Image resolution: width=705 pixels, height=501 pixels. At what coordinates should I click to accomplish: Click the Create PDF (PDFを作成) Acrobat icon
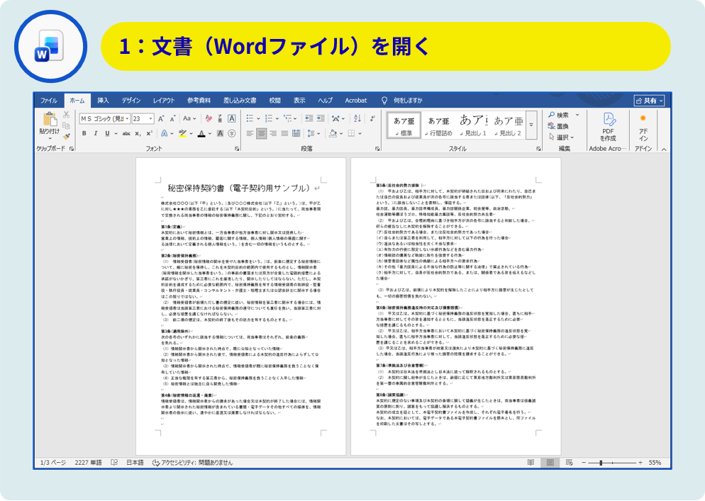(608, 125)
